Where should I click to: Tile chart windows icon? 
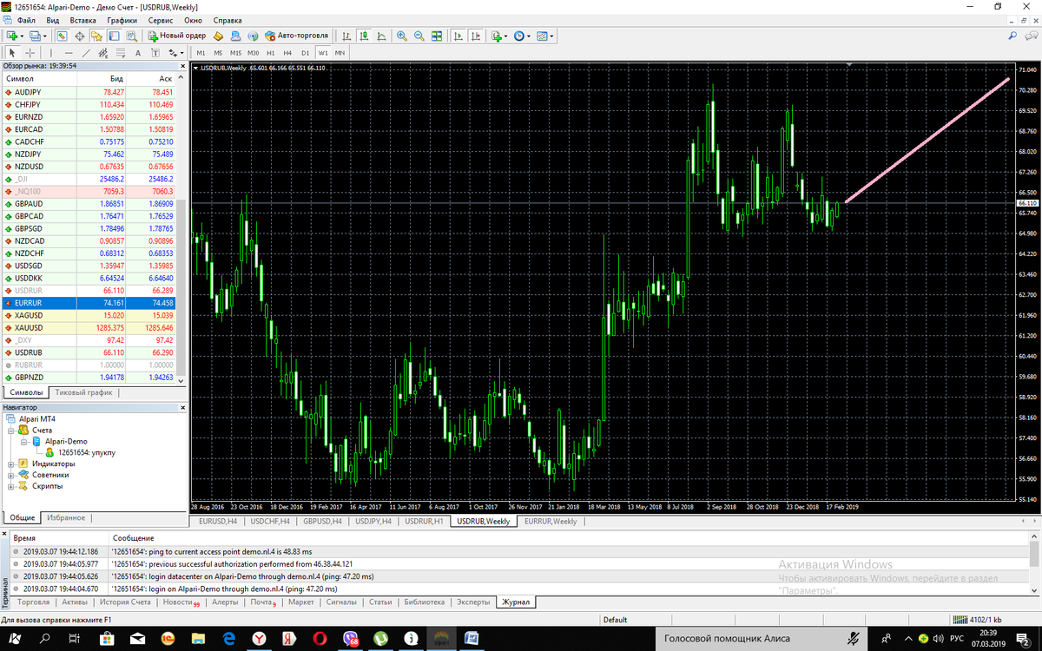pos(437,36)
